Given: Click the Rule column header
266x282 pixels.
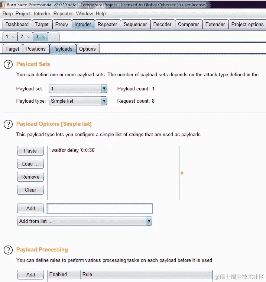Looking at the screenshot, I should click(x=146, y=274).
